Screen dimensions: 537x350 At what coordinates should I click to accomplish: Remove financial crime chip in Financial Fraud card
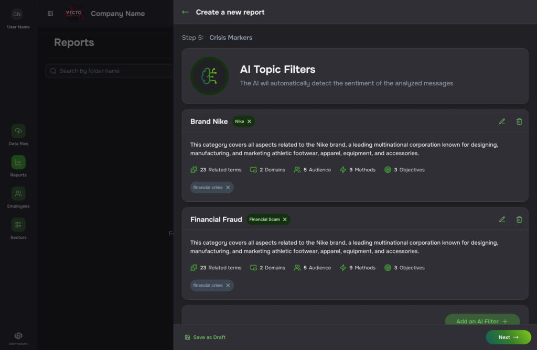tap(228, 286)
